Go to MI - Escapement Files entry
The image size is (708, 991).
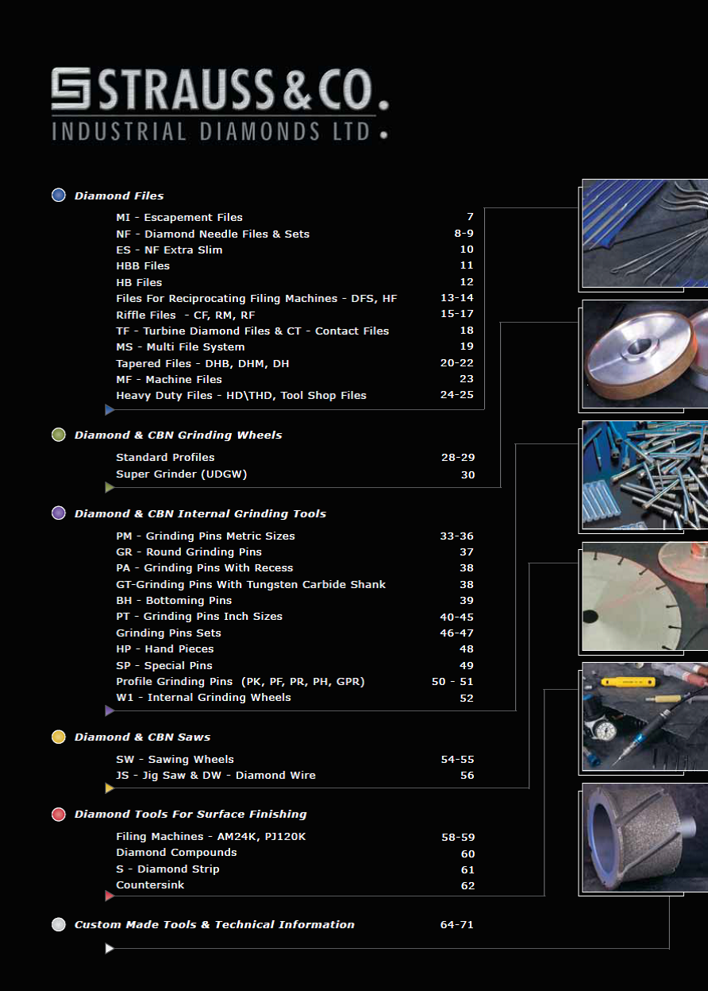(x=179, y=217)
